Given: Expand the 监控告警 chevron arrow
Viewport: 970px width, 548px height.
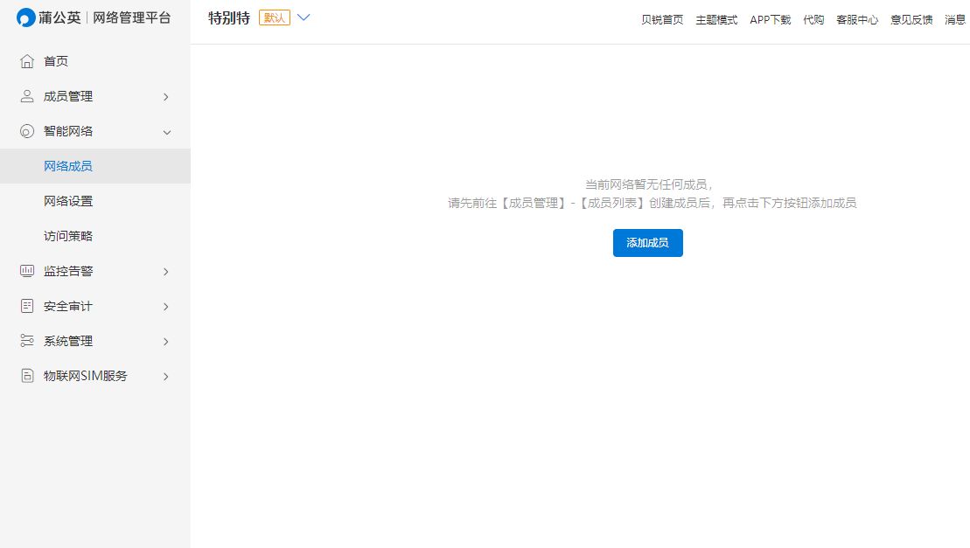Looking at the screenshot, I should click(166, 272).
